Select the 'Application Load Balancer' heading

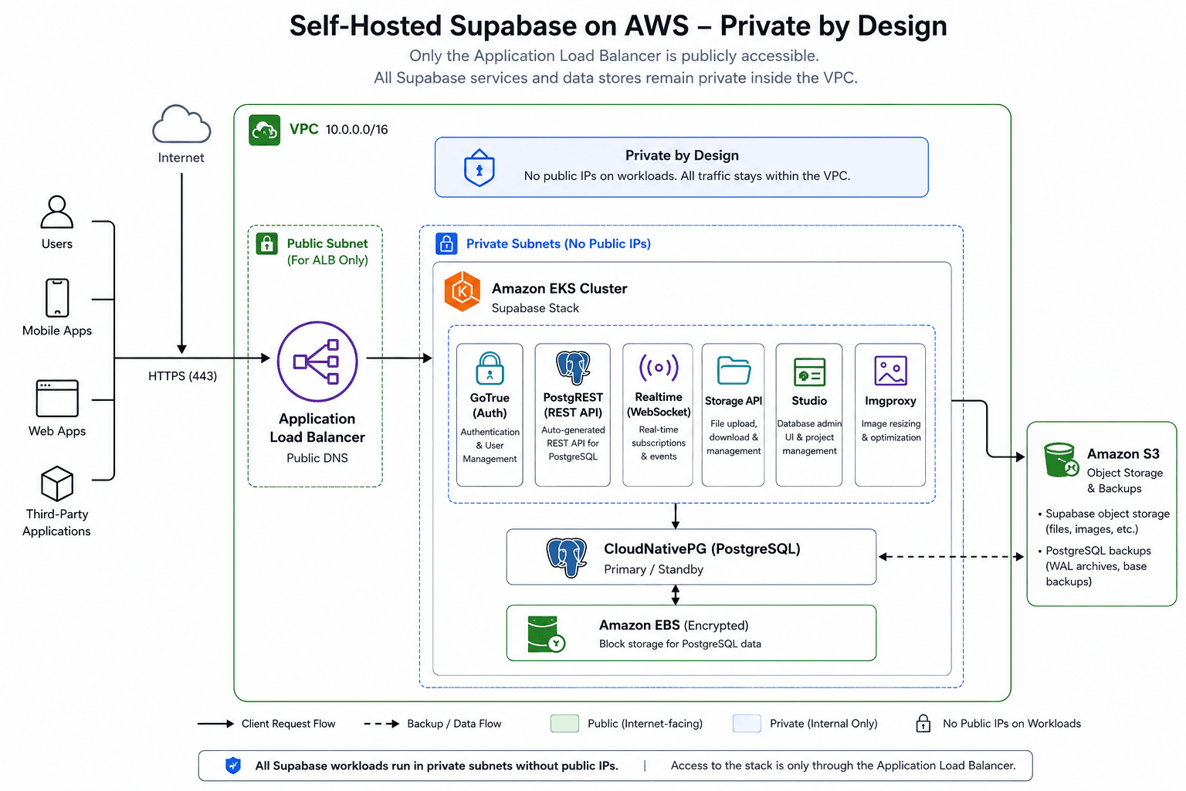pyautogui.click(x=317, y=428)
